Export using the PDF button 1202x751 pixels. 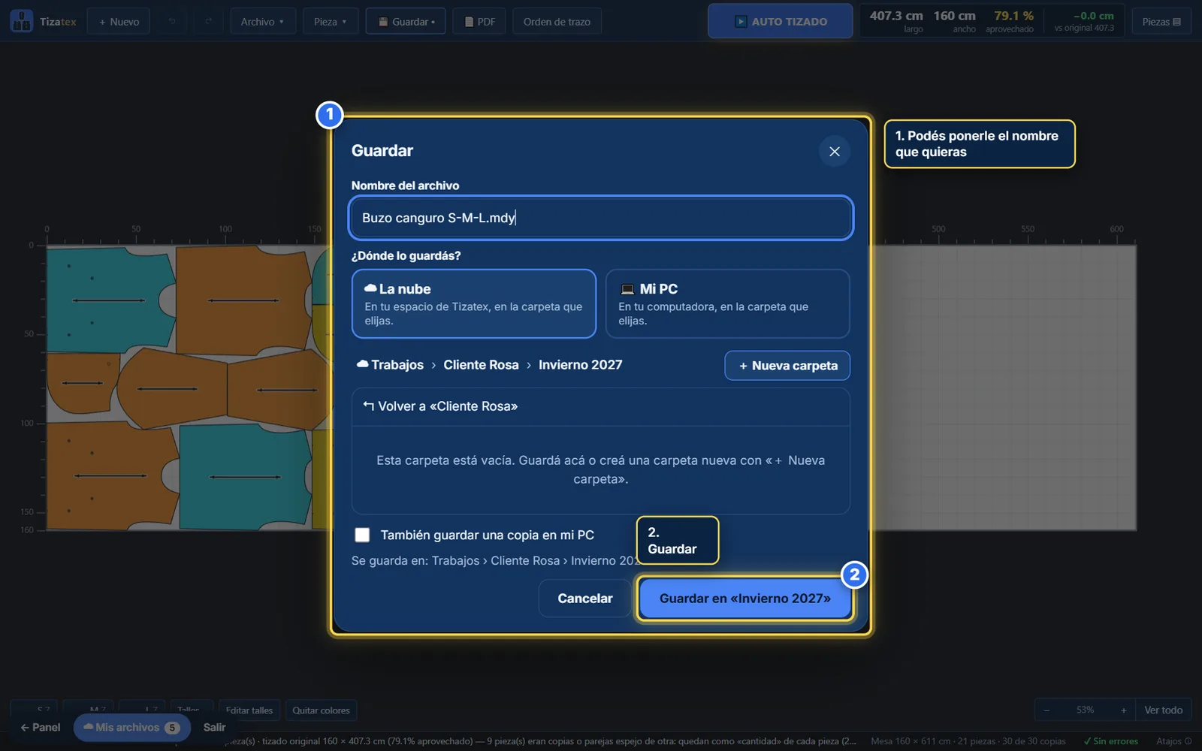[479, 22]
